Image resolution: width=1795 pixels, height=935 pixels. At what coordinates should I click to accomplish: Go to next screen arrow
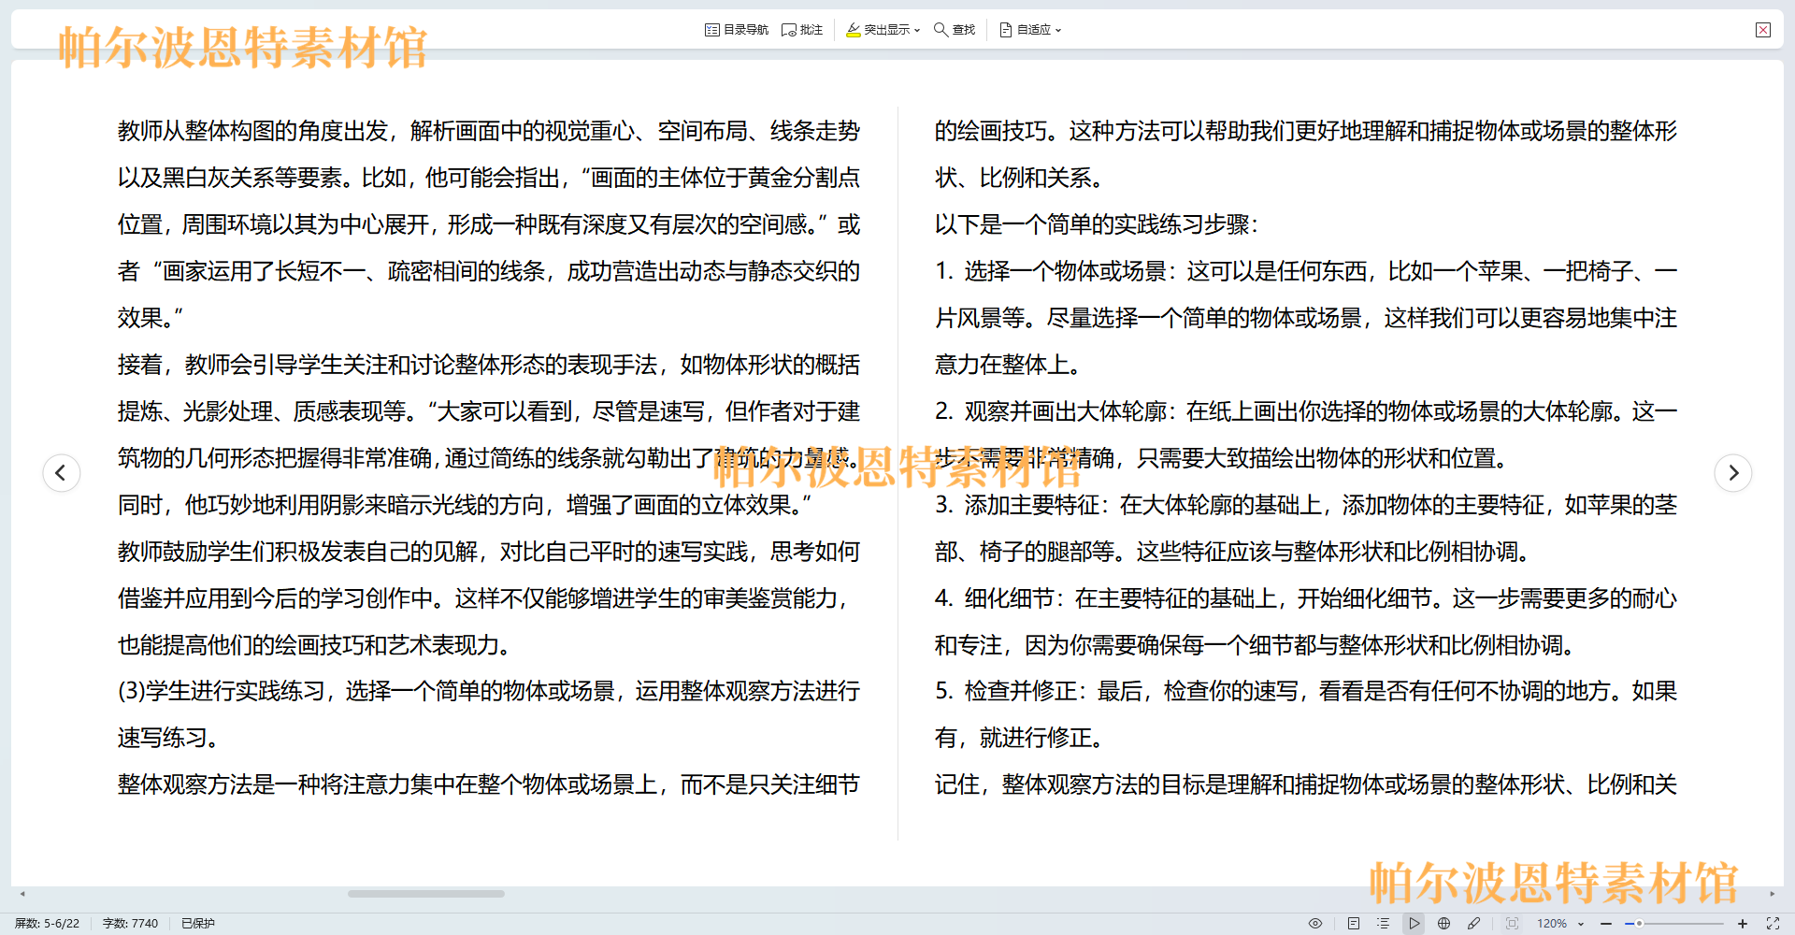[x=1733, y=473]
